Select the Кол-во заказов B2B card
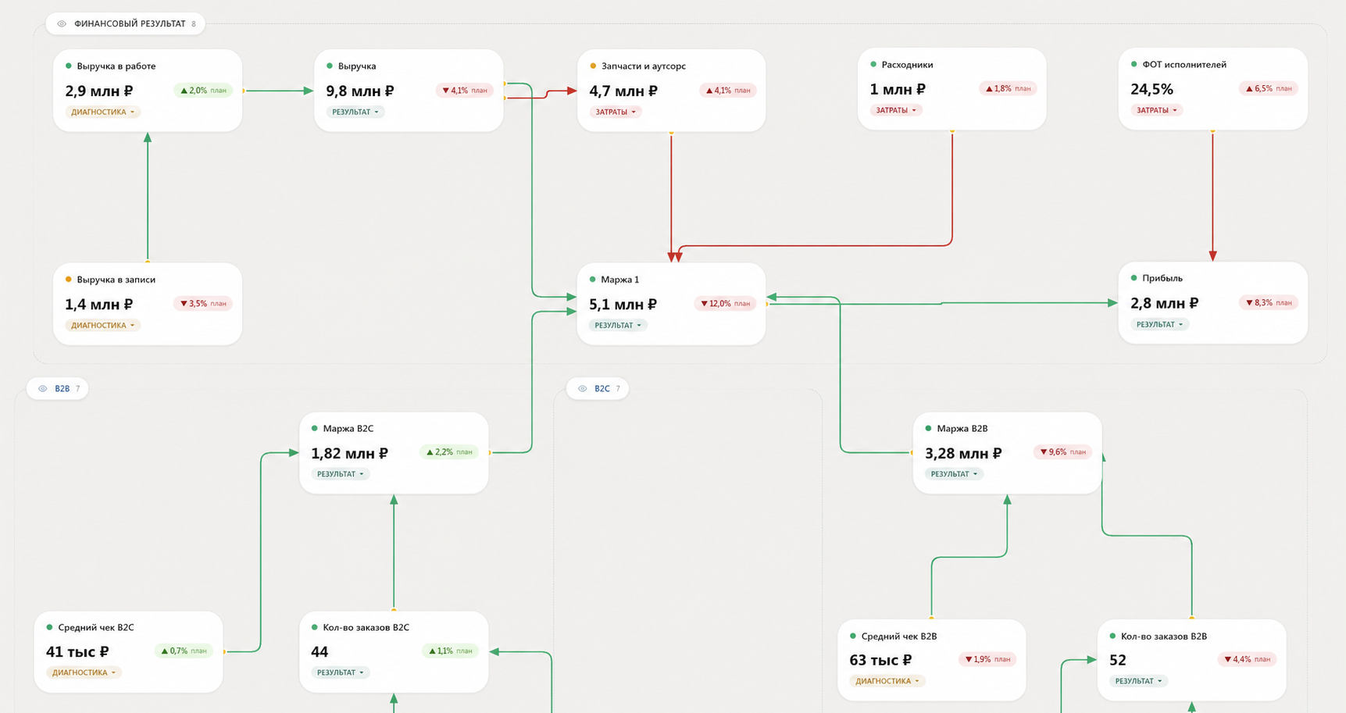Image resolution: width=1346 pixels, height=713 pixels. point(1191,660)
